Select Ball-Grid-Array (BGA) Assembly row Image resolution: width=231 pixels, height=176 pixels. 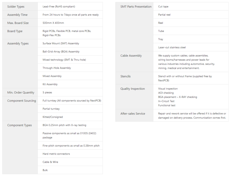[x=61, y=52]
